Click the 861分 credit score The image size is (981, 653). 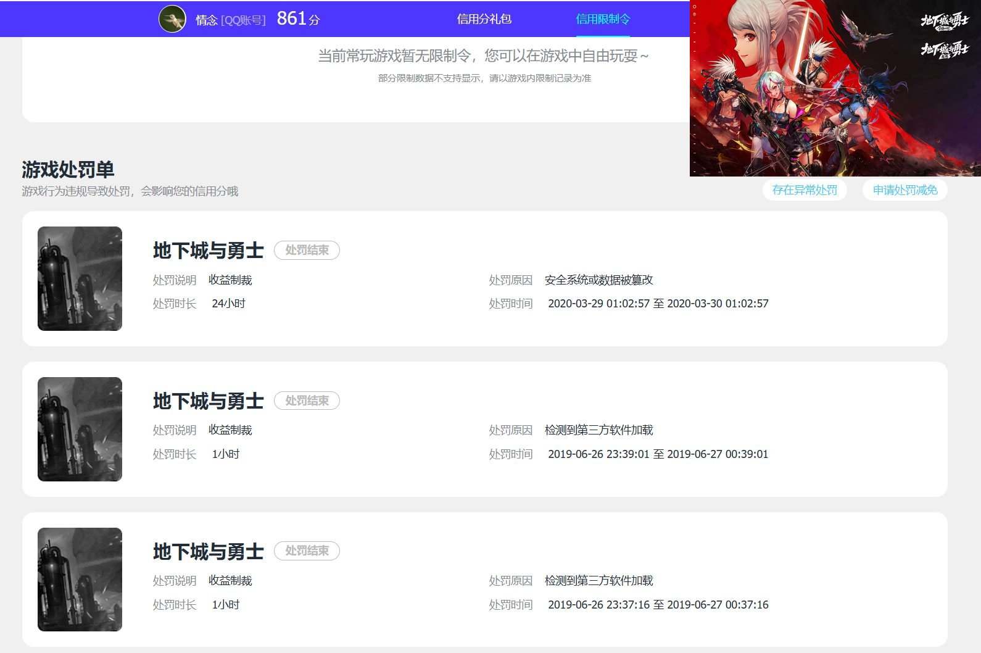[x=298, y=19]
